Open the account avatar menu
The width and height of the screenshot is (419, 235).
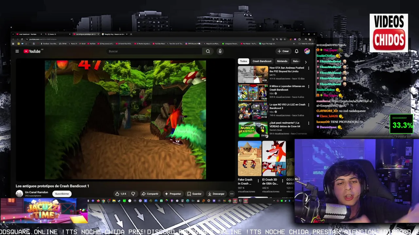pyautogui.click(x=307, y=51)
